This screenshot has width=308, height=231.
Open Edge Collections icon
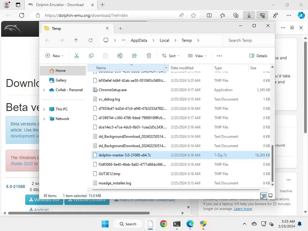click(236, 15)
